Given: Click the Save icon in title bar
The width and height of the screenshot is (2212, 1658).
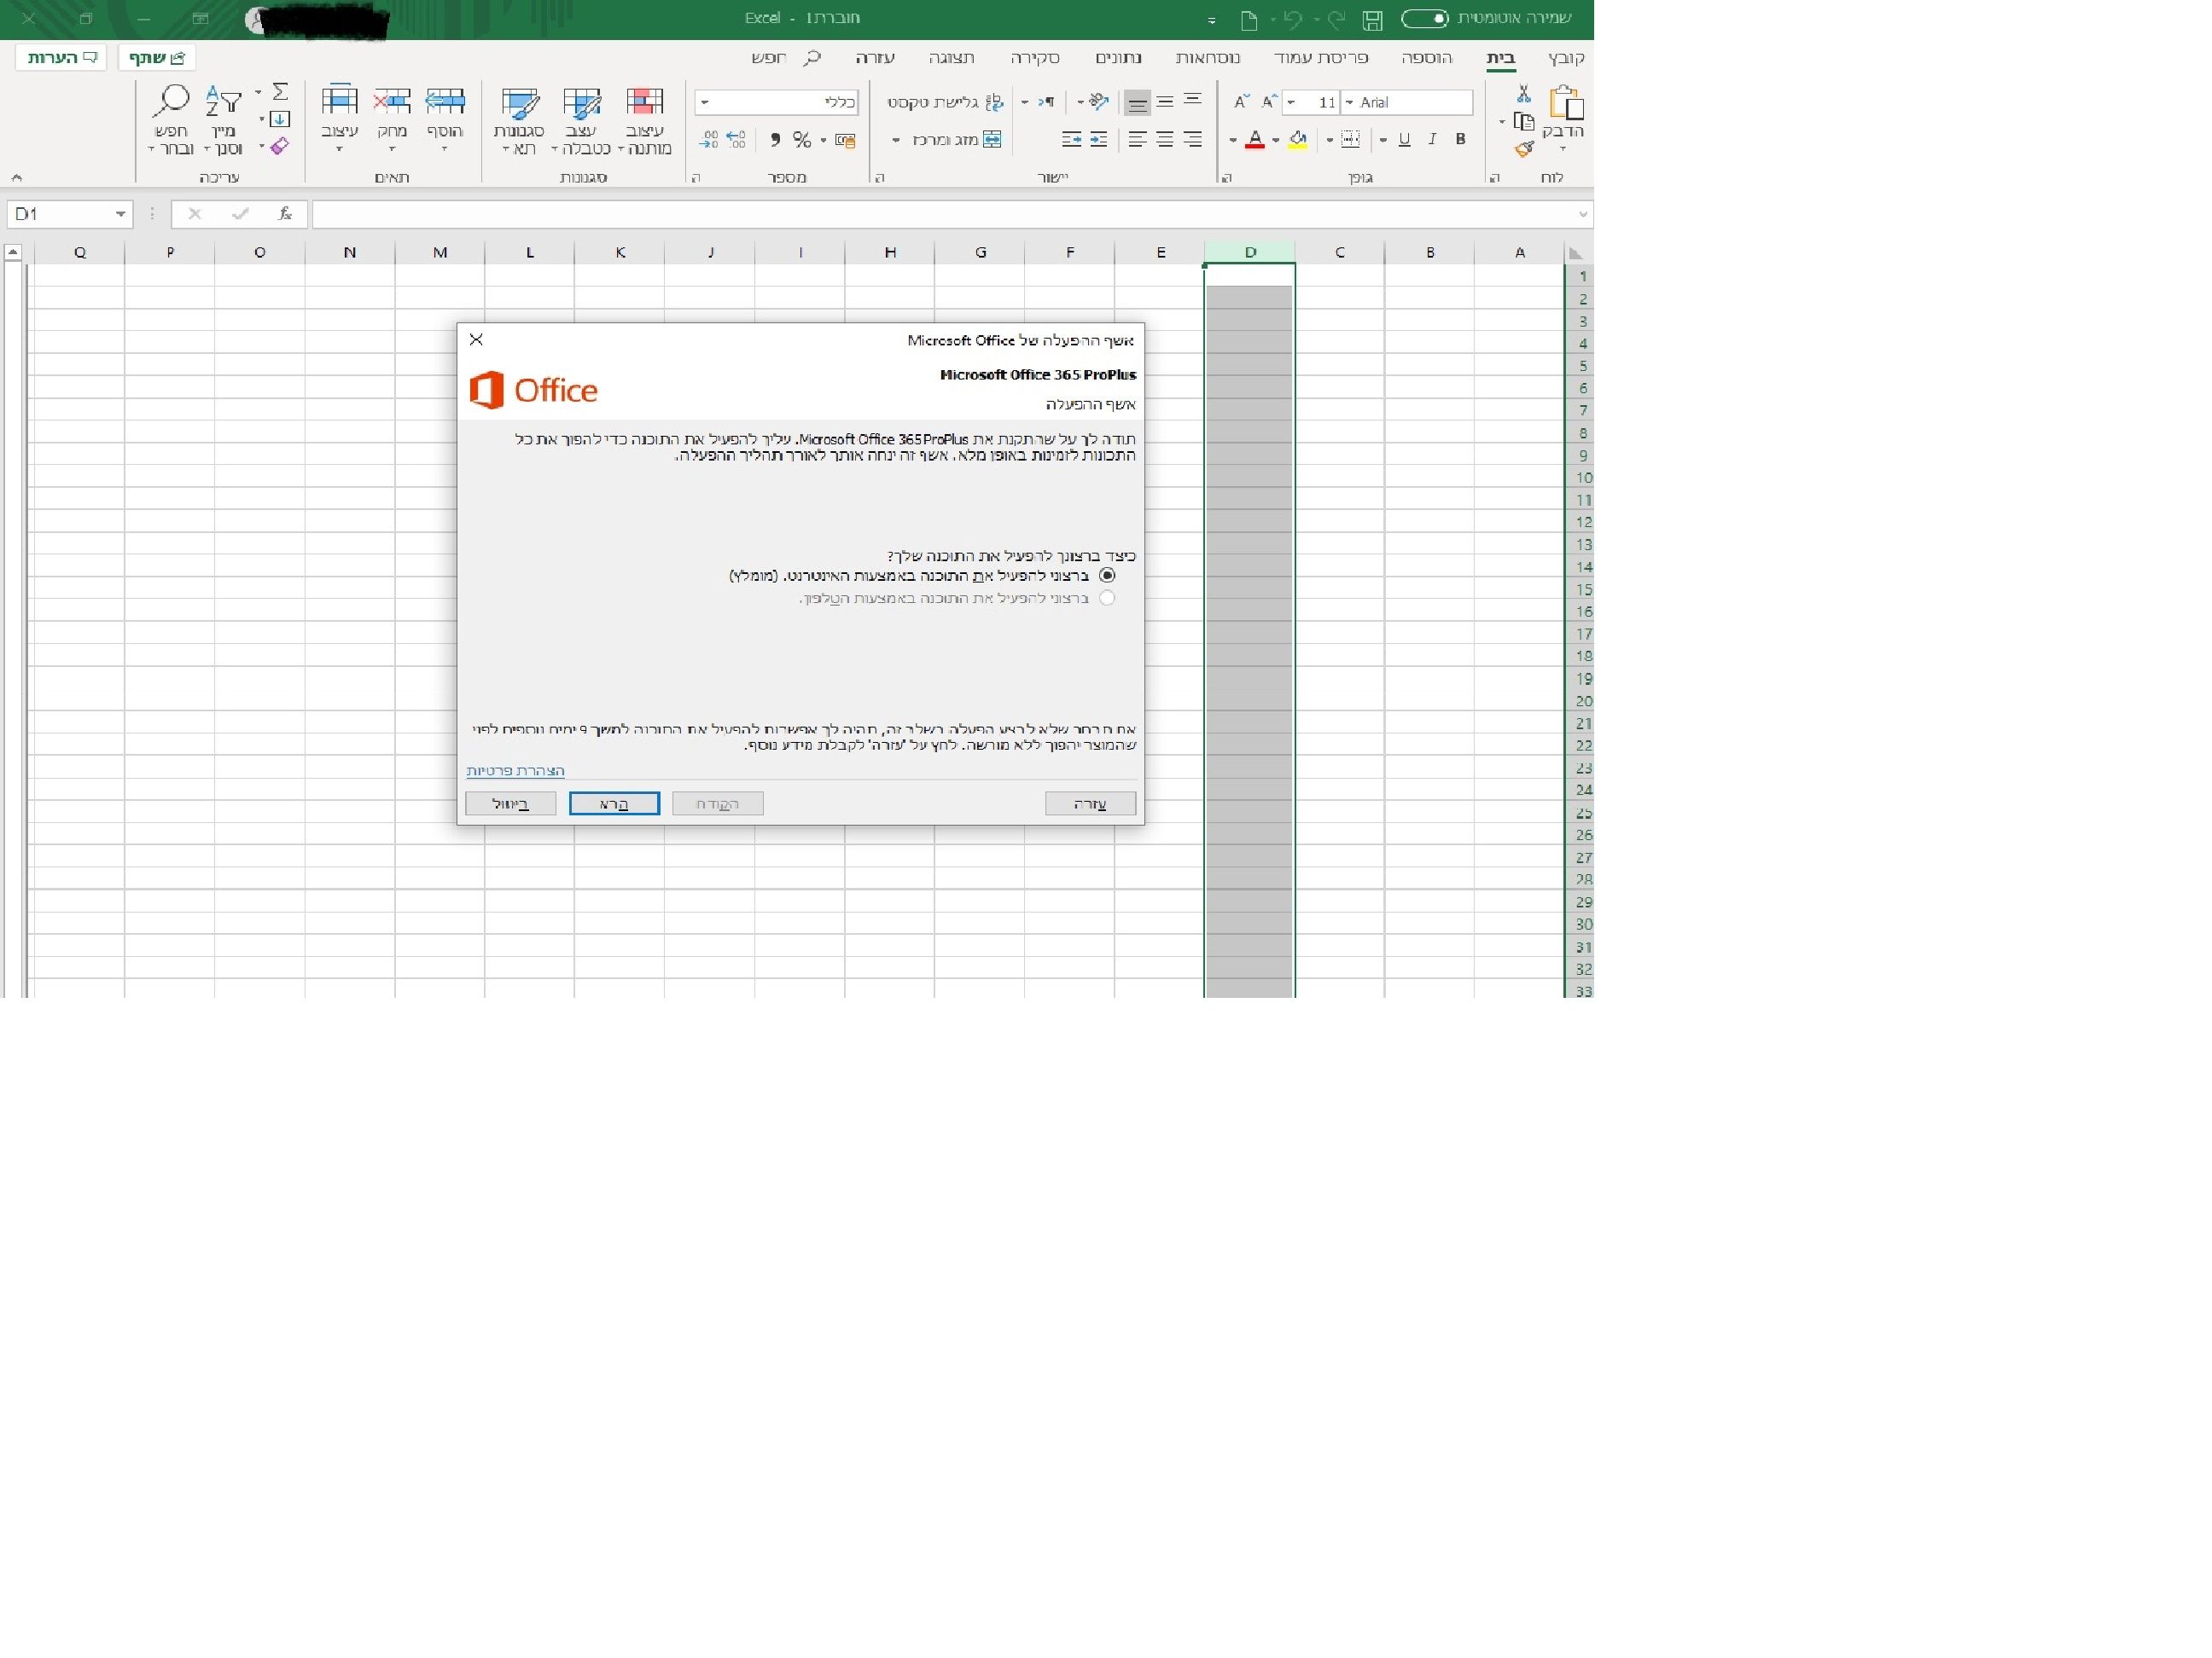Looking at the screenshot, I should point(1372,19).
